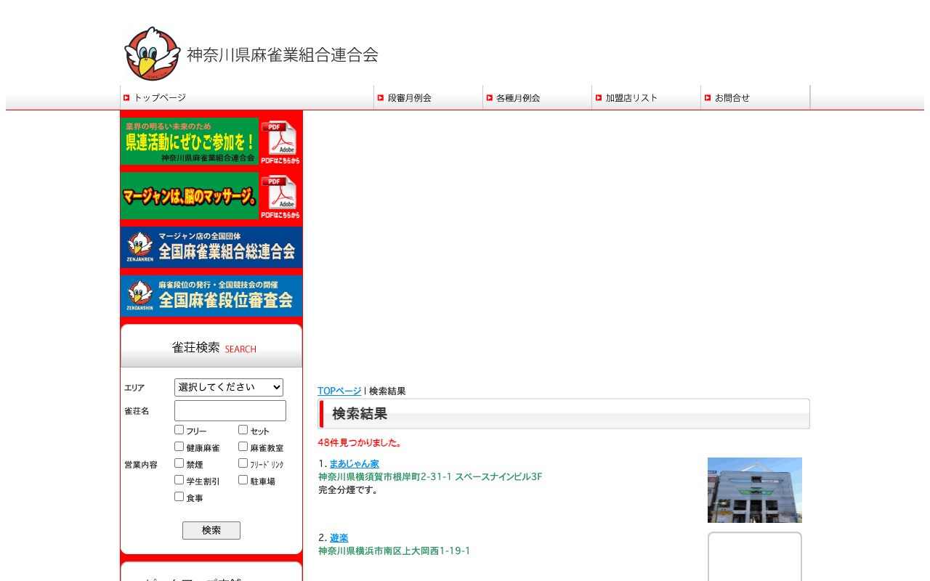Open the PDF via the Adobe icon on the green participation banner

tap(281, 138)
